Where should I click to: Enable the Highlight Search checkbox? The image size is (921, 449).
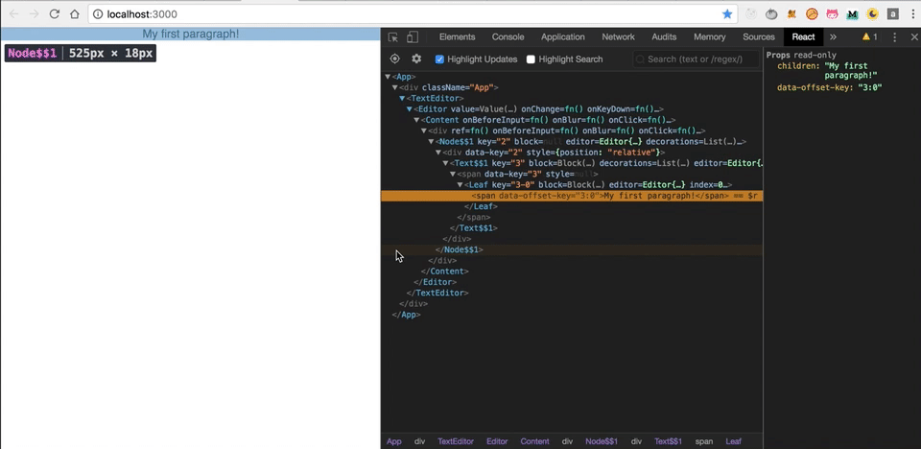531,59
